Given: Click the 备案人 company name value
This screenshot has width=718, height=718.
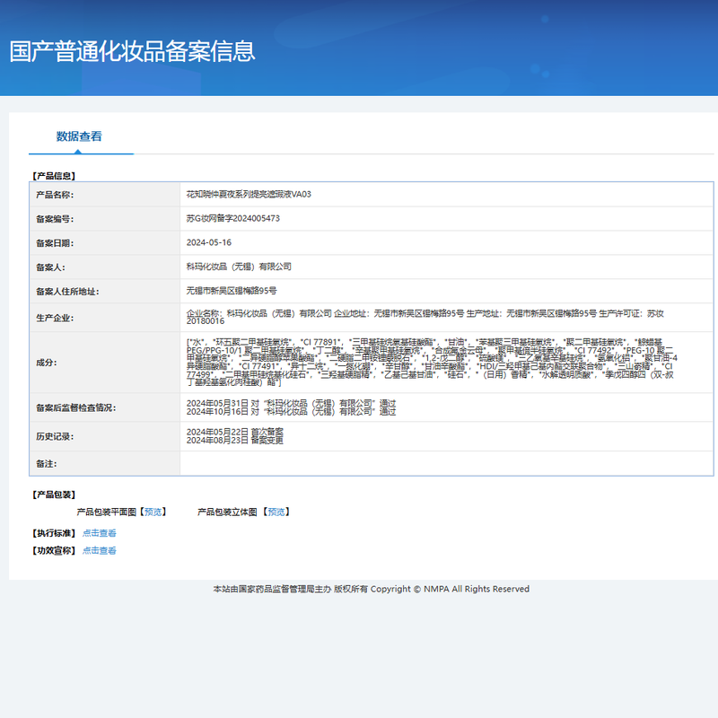Looking at the screenshot, I should tap(238, 267).
